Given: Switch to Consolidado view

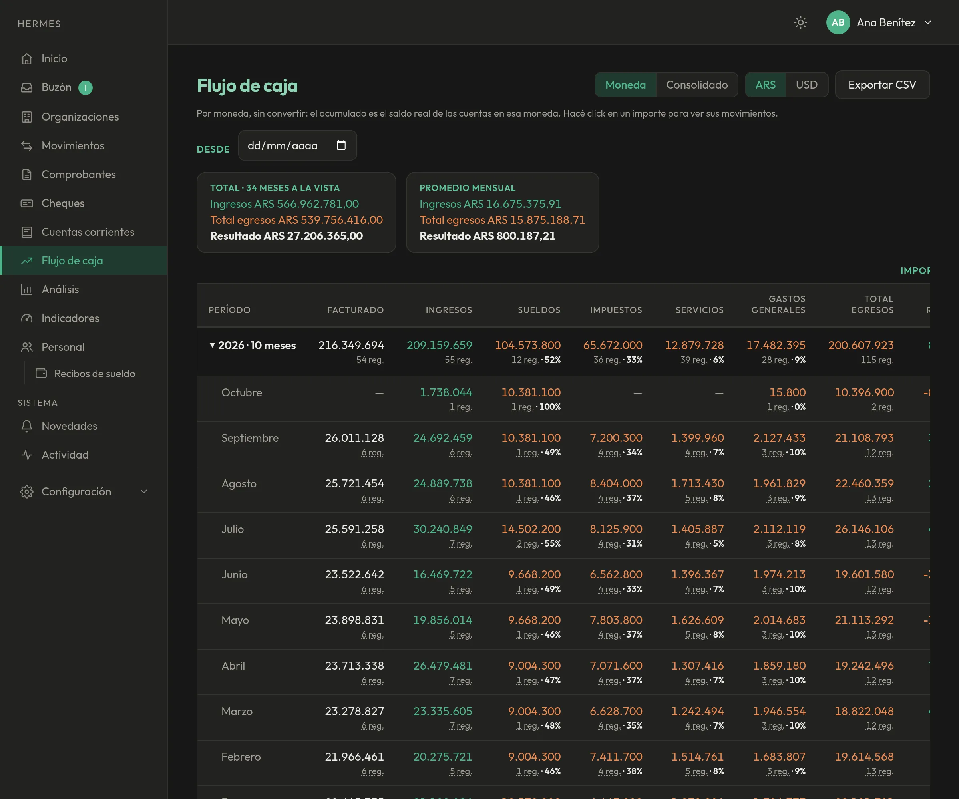Looking at the screenshot, I should point(697,85).
